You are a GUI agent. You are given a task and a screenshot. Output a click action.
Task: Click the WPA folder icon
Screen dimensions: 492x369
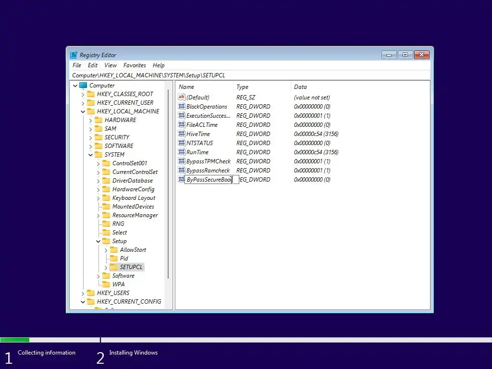(x=106, y=284)
